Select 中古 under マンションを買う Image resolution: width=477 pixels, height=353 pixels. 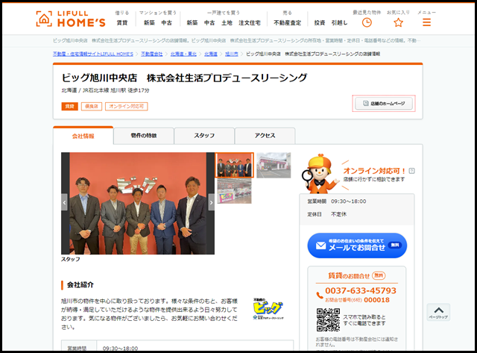pyautogui.click(x=166, y=22)
